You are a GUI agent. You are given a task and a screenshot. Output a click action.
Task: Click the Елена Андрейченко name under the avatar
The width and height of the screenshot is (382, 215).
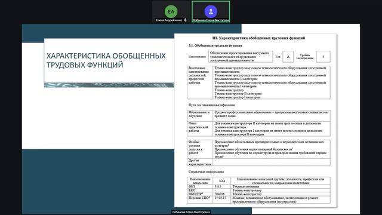[x=169, y=20]
